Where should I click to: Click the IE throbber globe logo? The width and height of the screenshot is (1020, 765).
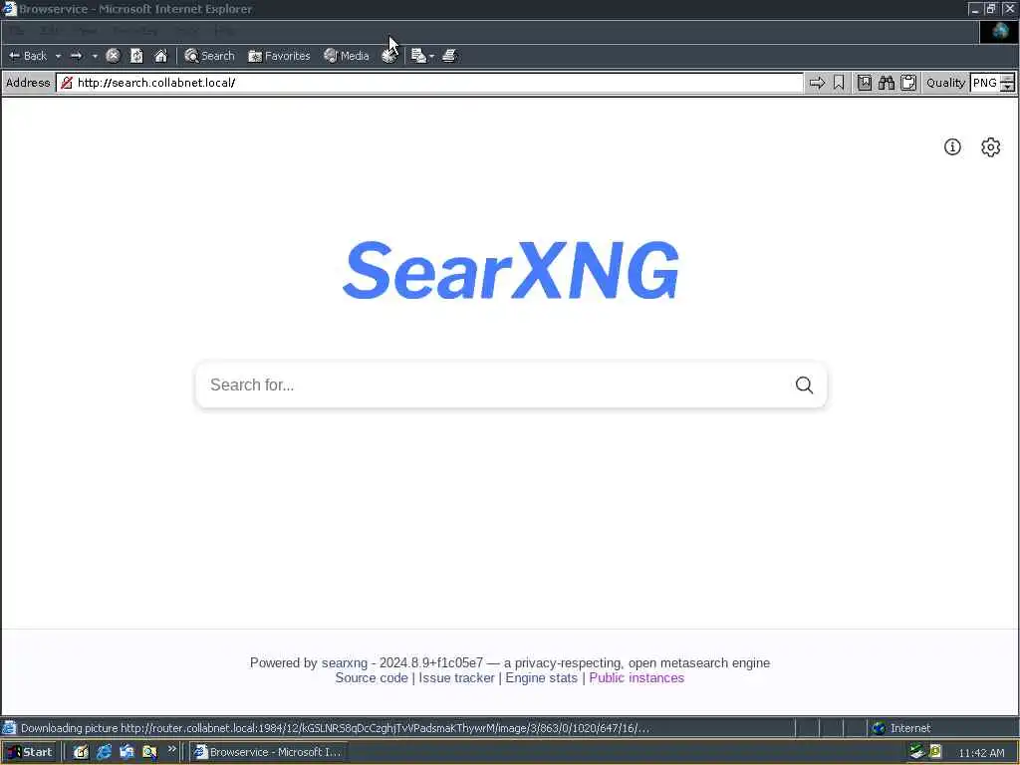999,31
